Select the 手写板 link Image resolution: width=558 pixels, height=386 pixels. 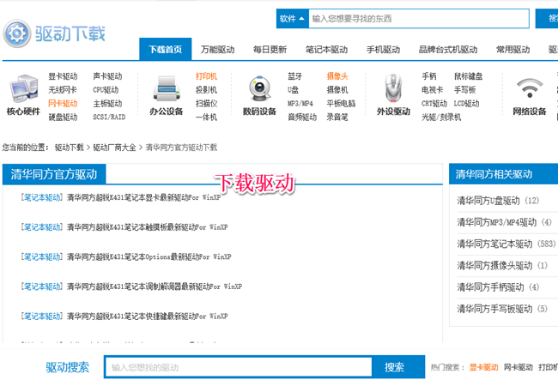[x=464, y=90]
